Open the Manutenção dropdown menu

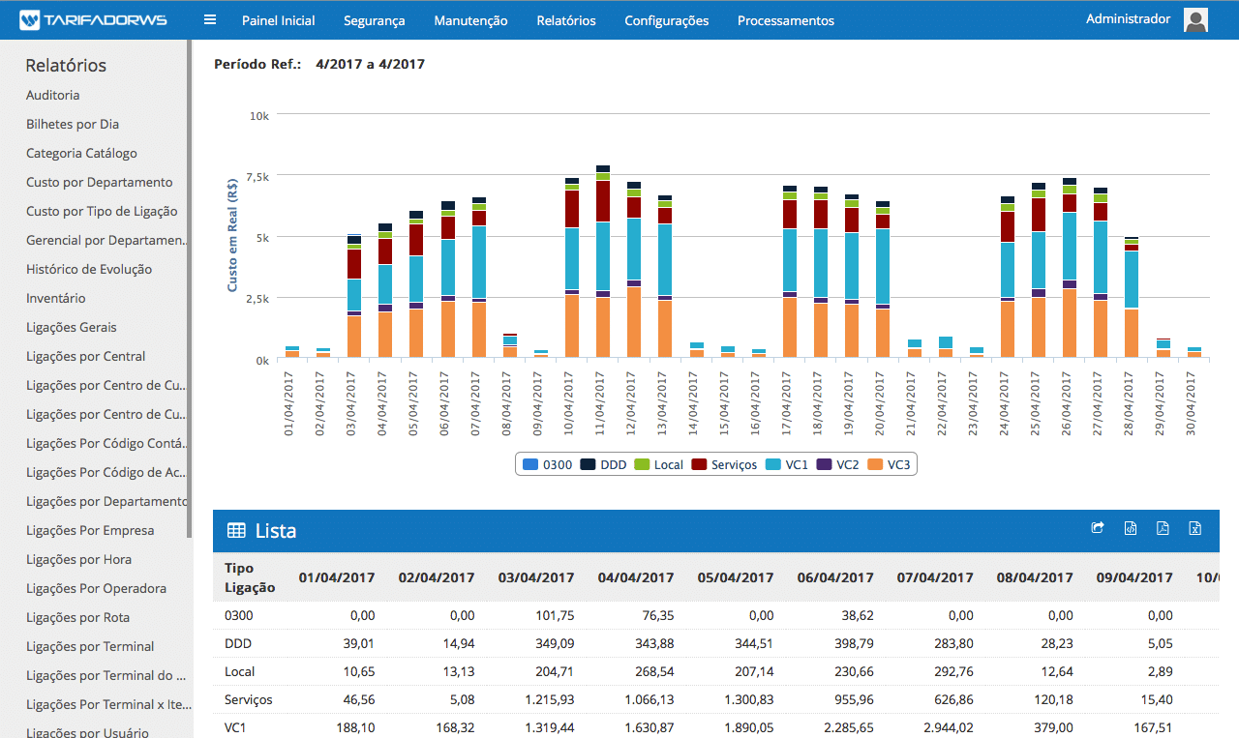click(470, 20)
